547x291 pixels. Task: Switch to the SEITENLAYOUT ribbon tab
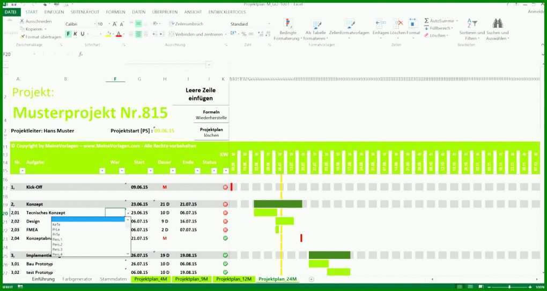click(x=85, y=12)
